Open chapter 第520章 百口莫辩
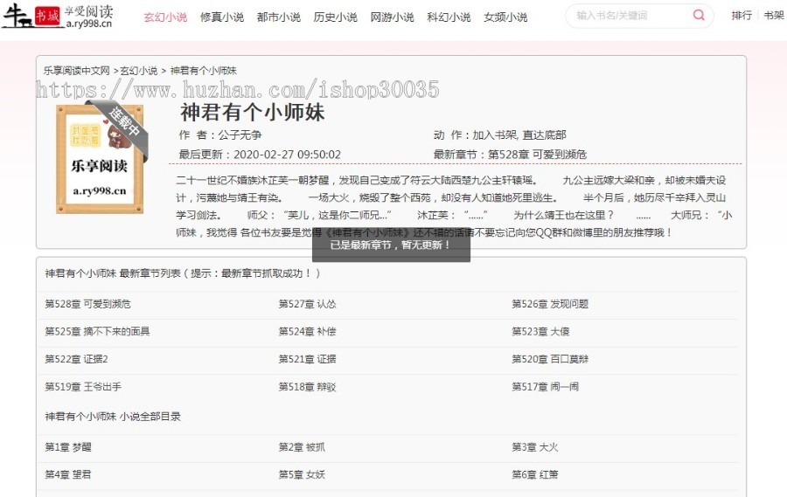Screen dimensions: 787x497 click(x=550, y=359)
